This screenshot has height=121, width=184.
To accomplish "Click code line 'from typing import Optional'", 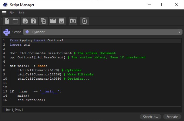I will [x=37, y=40].
